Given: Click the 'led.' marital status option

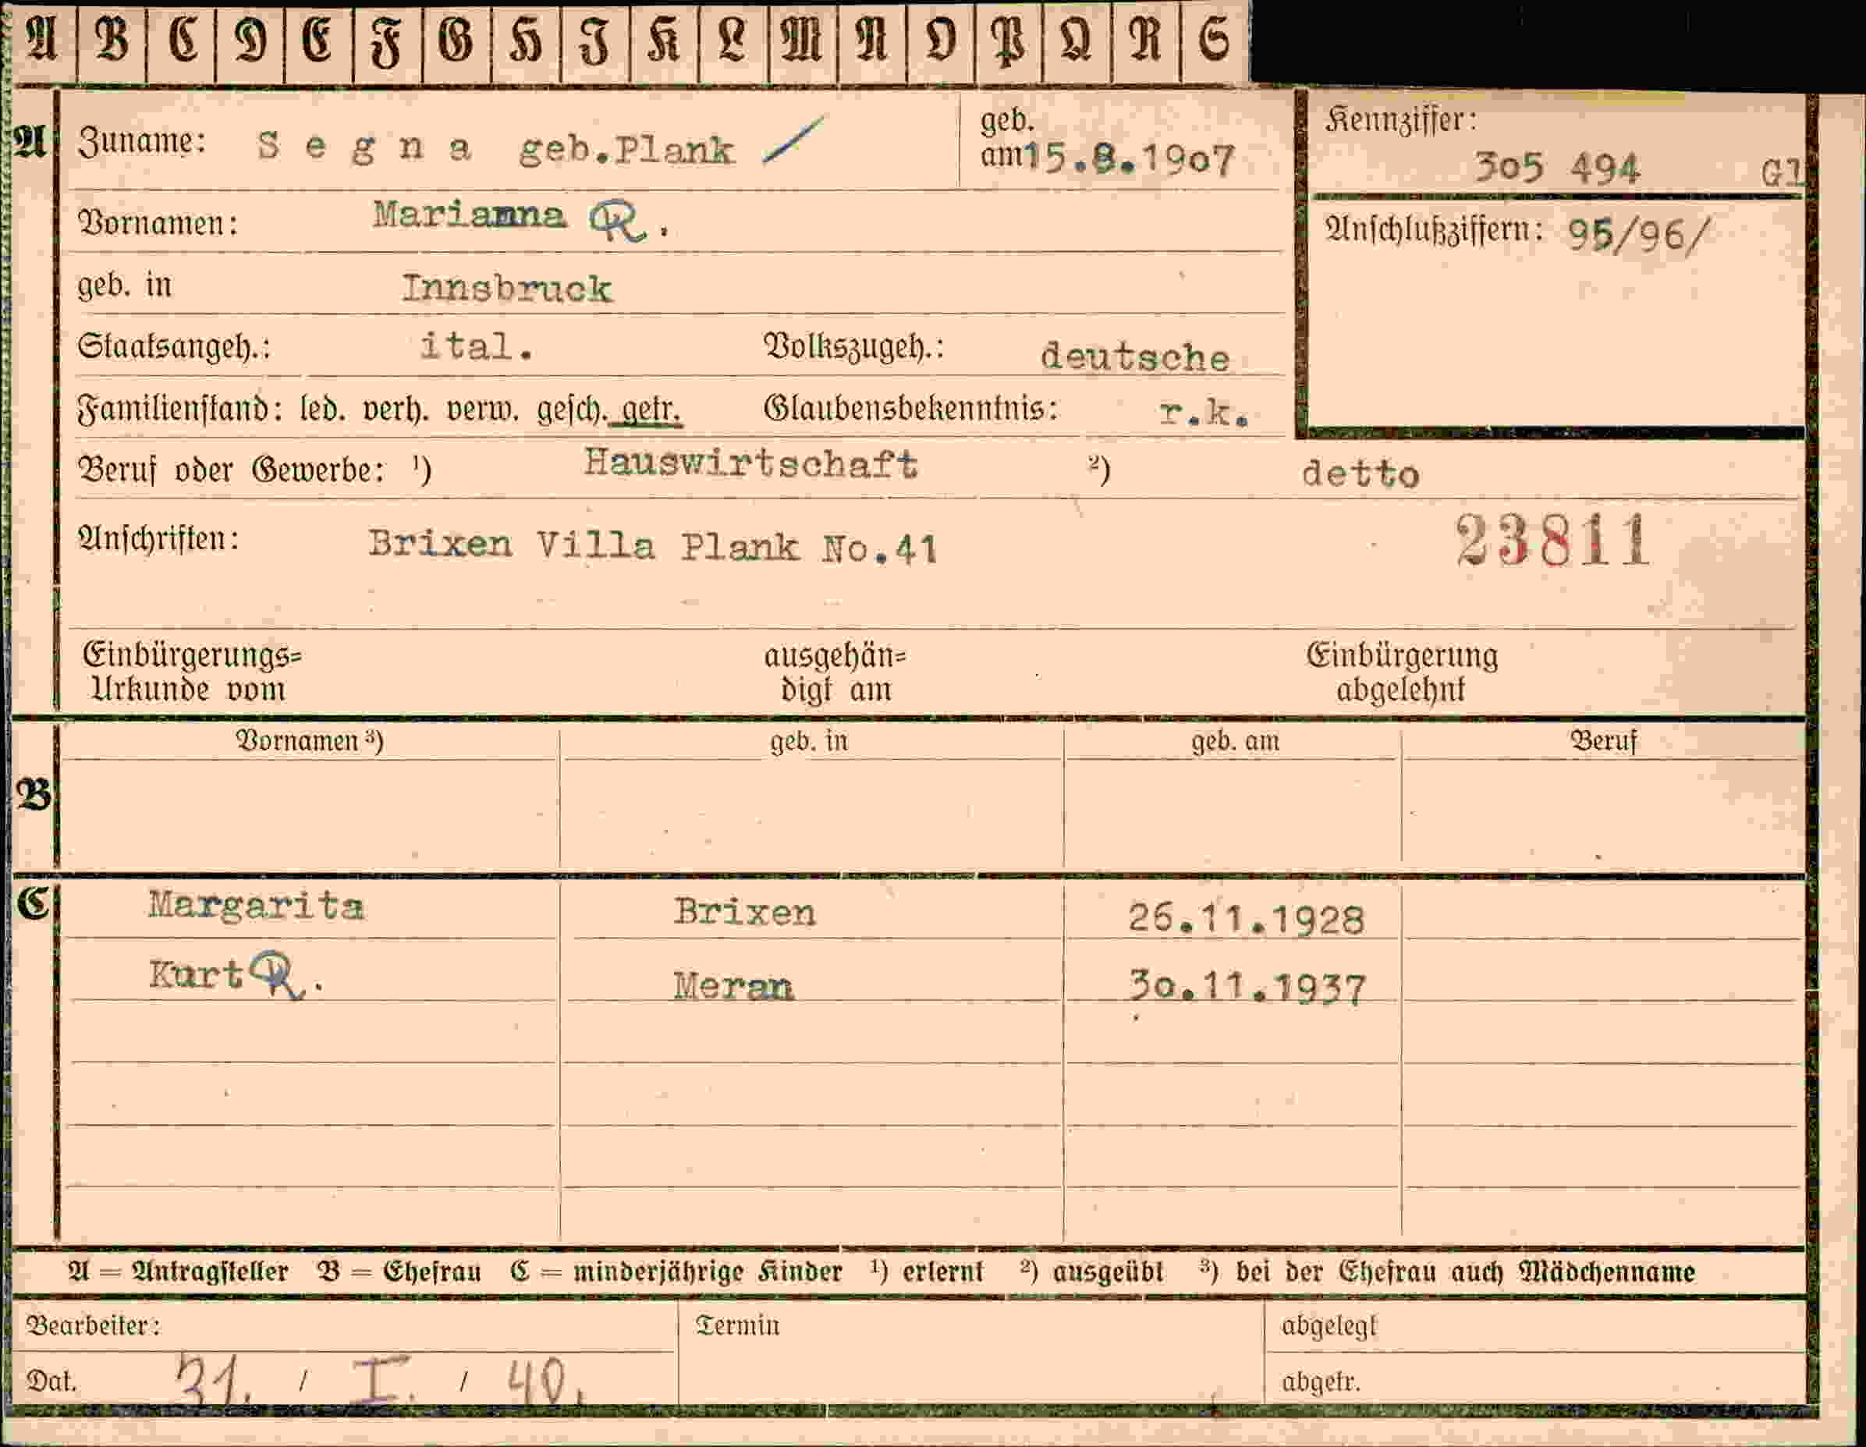Looking at the screenshot, I should [323, 410].
